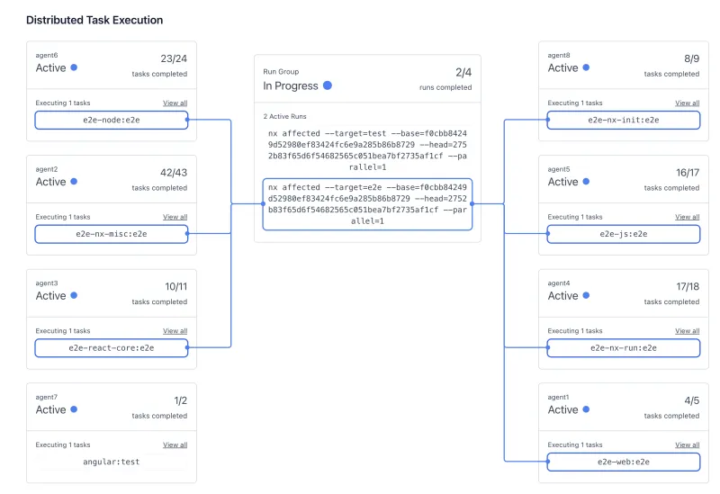Click agent3 Active status dot
The width and height of the screenshot is (720, 494).
pos(74,295)
